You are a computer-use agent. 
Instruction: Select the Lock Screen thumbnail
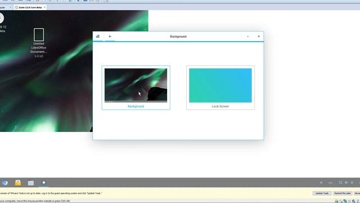[x=220, y=85]
